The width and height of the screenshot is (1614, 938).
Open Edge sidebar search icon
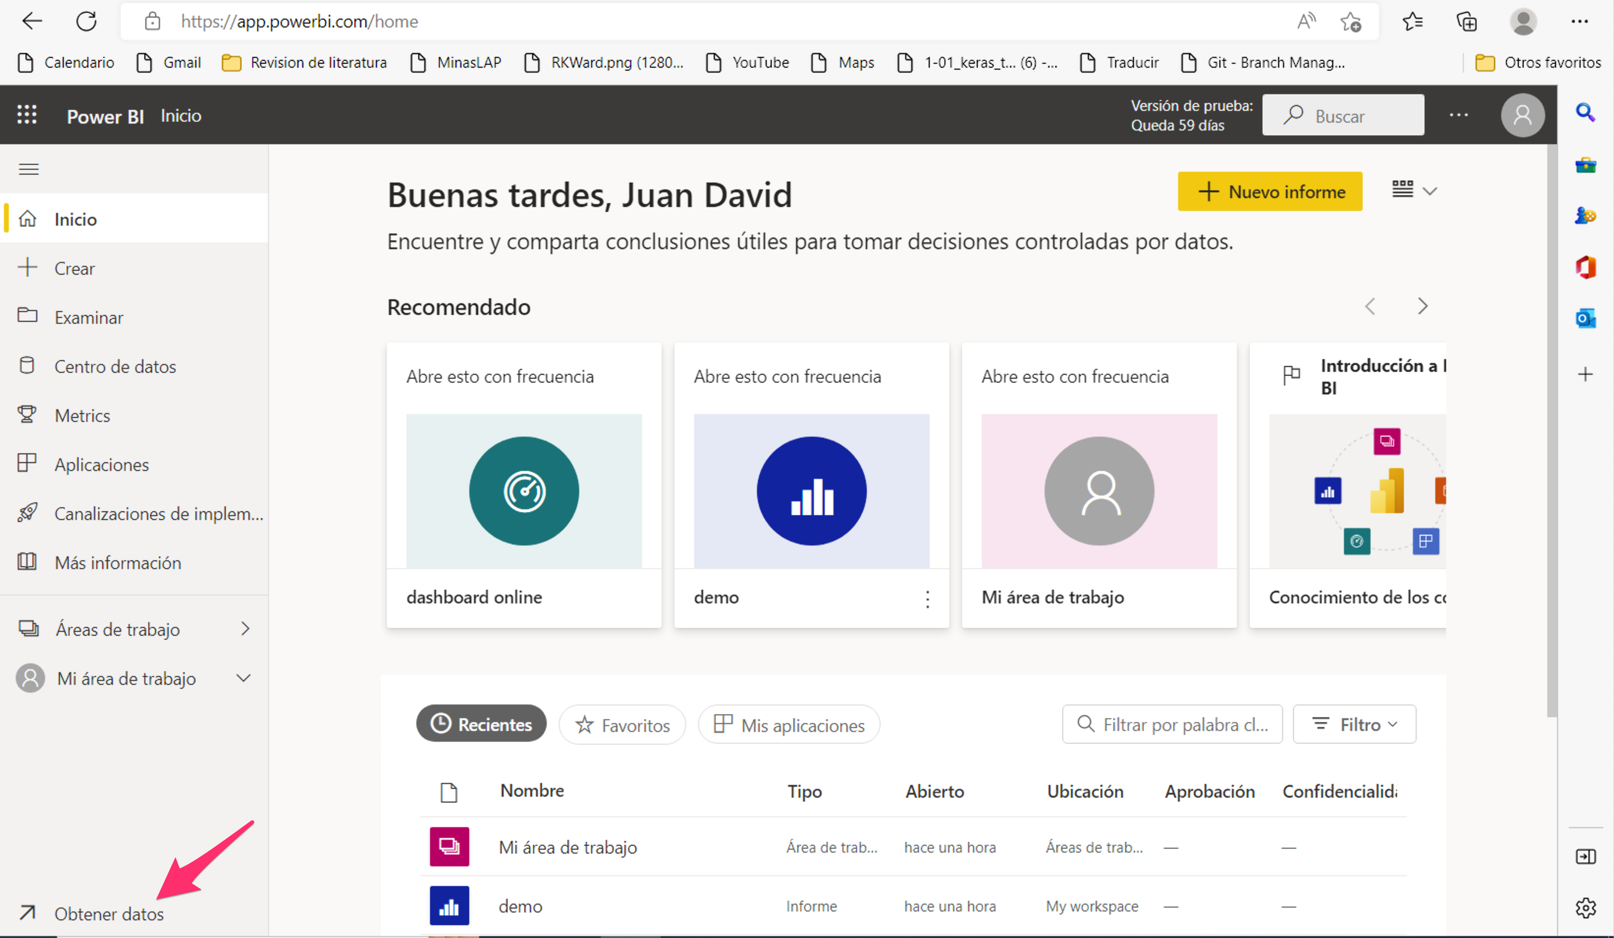[x=1585, y=112]
